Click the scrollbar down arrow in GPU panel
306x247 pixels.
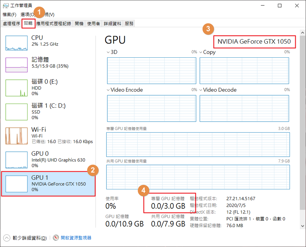click(303, 226)
